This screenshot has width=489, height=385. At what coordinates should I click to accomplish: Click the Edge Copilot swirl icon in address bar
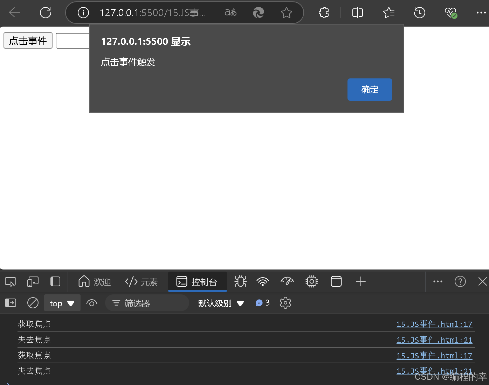259,13
